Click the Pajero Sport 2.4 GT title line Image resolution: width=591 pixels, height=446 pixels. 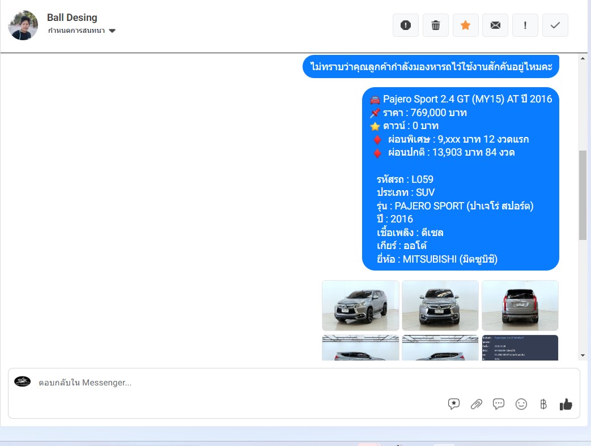[x=461, y=99]
